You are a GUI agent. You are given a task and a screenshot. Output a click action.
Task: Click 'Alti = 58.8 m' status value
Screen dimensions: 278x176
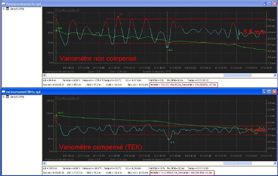coord(49,80)
